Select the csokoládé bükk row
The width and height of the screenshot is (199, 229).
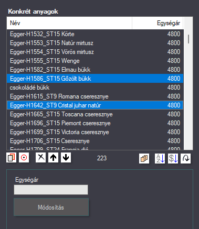click(95, 88)
